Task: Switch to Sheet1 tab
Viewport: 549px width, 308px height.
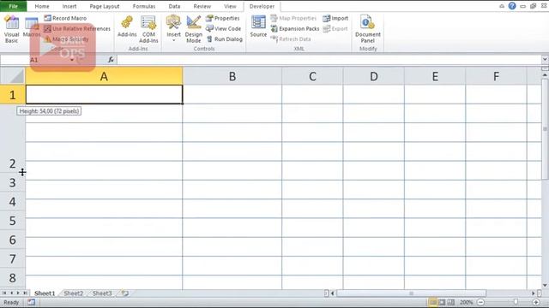Action: pyautogui.click(x=45, y=293)
